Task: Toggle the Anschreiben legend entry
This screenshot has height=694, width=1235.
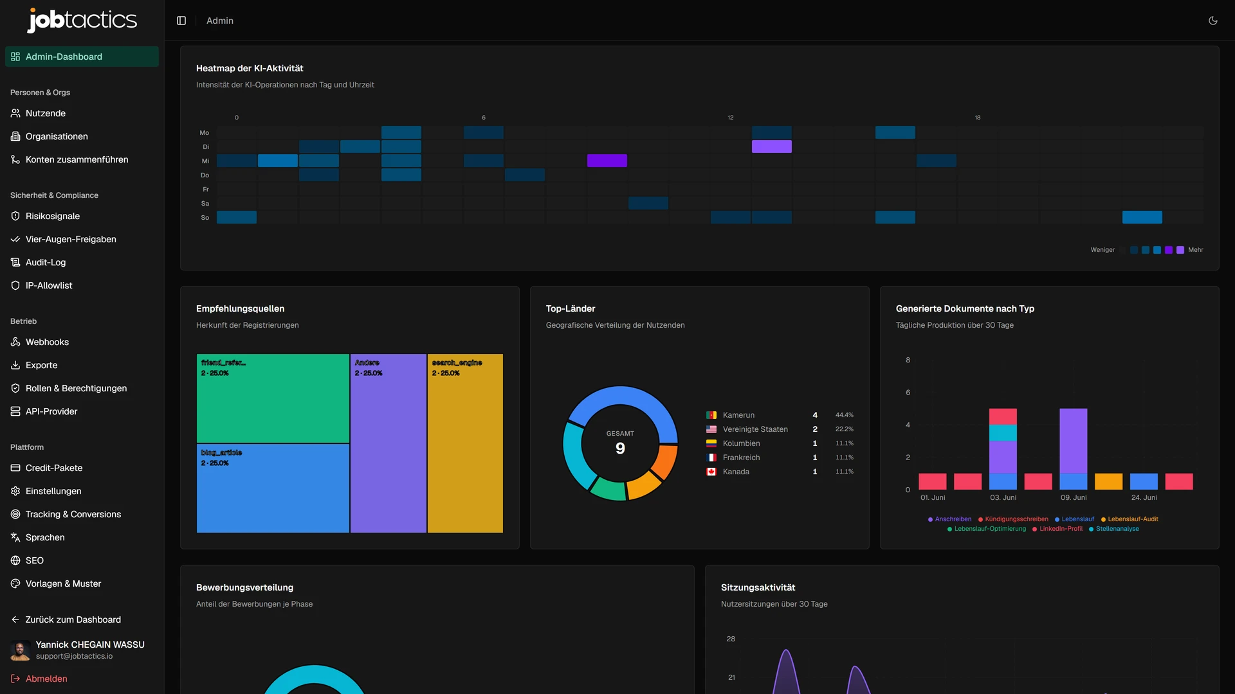Action: pos(949,519)
